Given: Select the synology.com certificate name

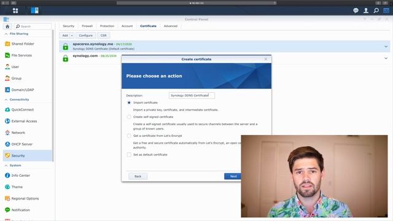Looking at the screenshot, I should pos(85,56).
